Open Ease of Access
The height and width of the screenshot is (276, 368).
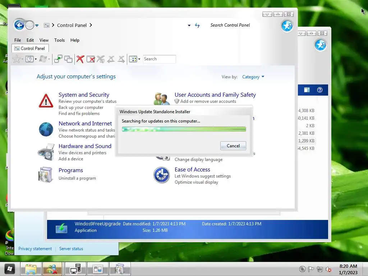[192, 169]
